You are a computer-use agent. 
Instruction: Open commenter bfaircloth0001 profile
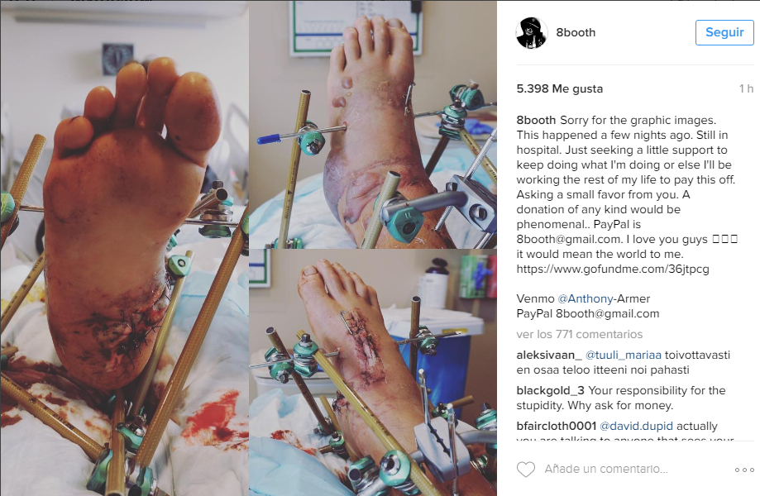[x=557, y=427]
